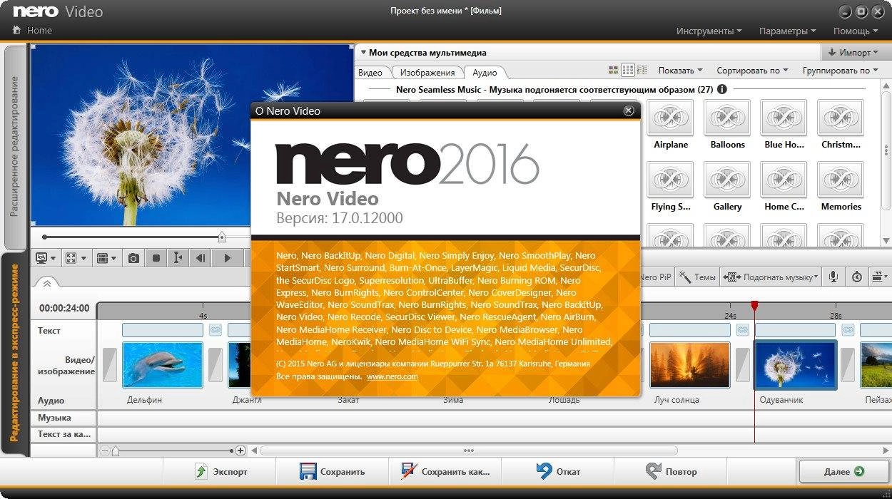Select the Airplane music item

[671, 124]
